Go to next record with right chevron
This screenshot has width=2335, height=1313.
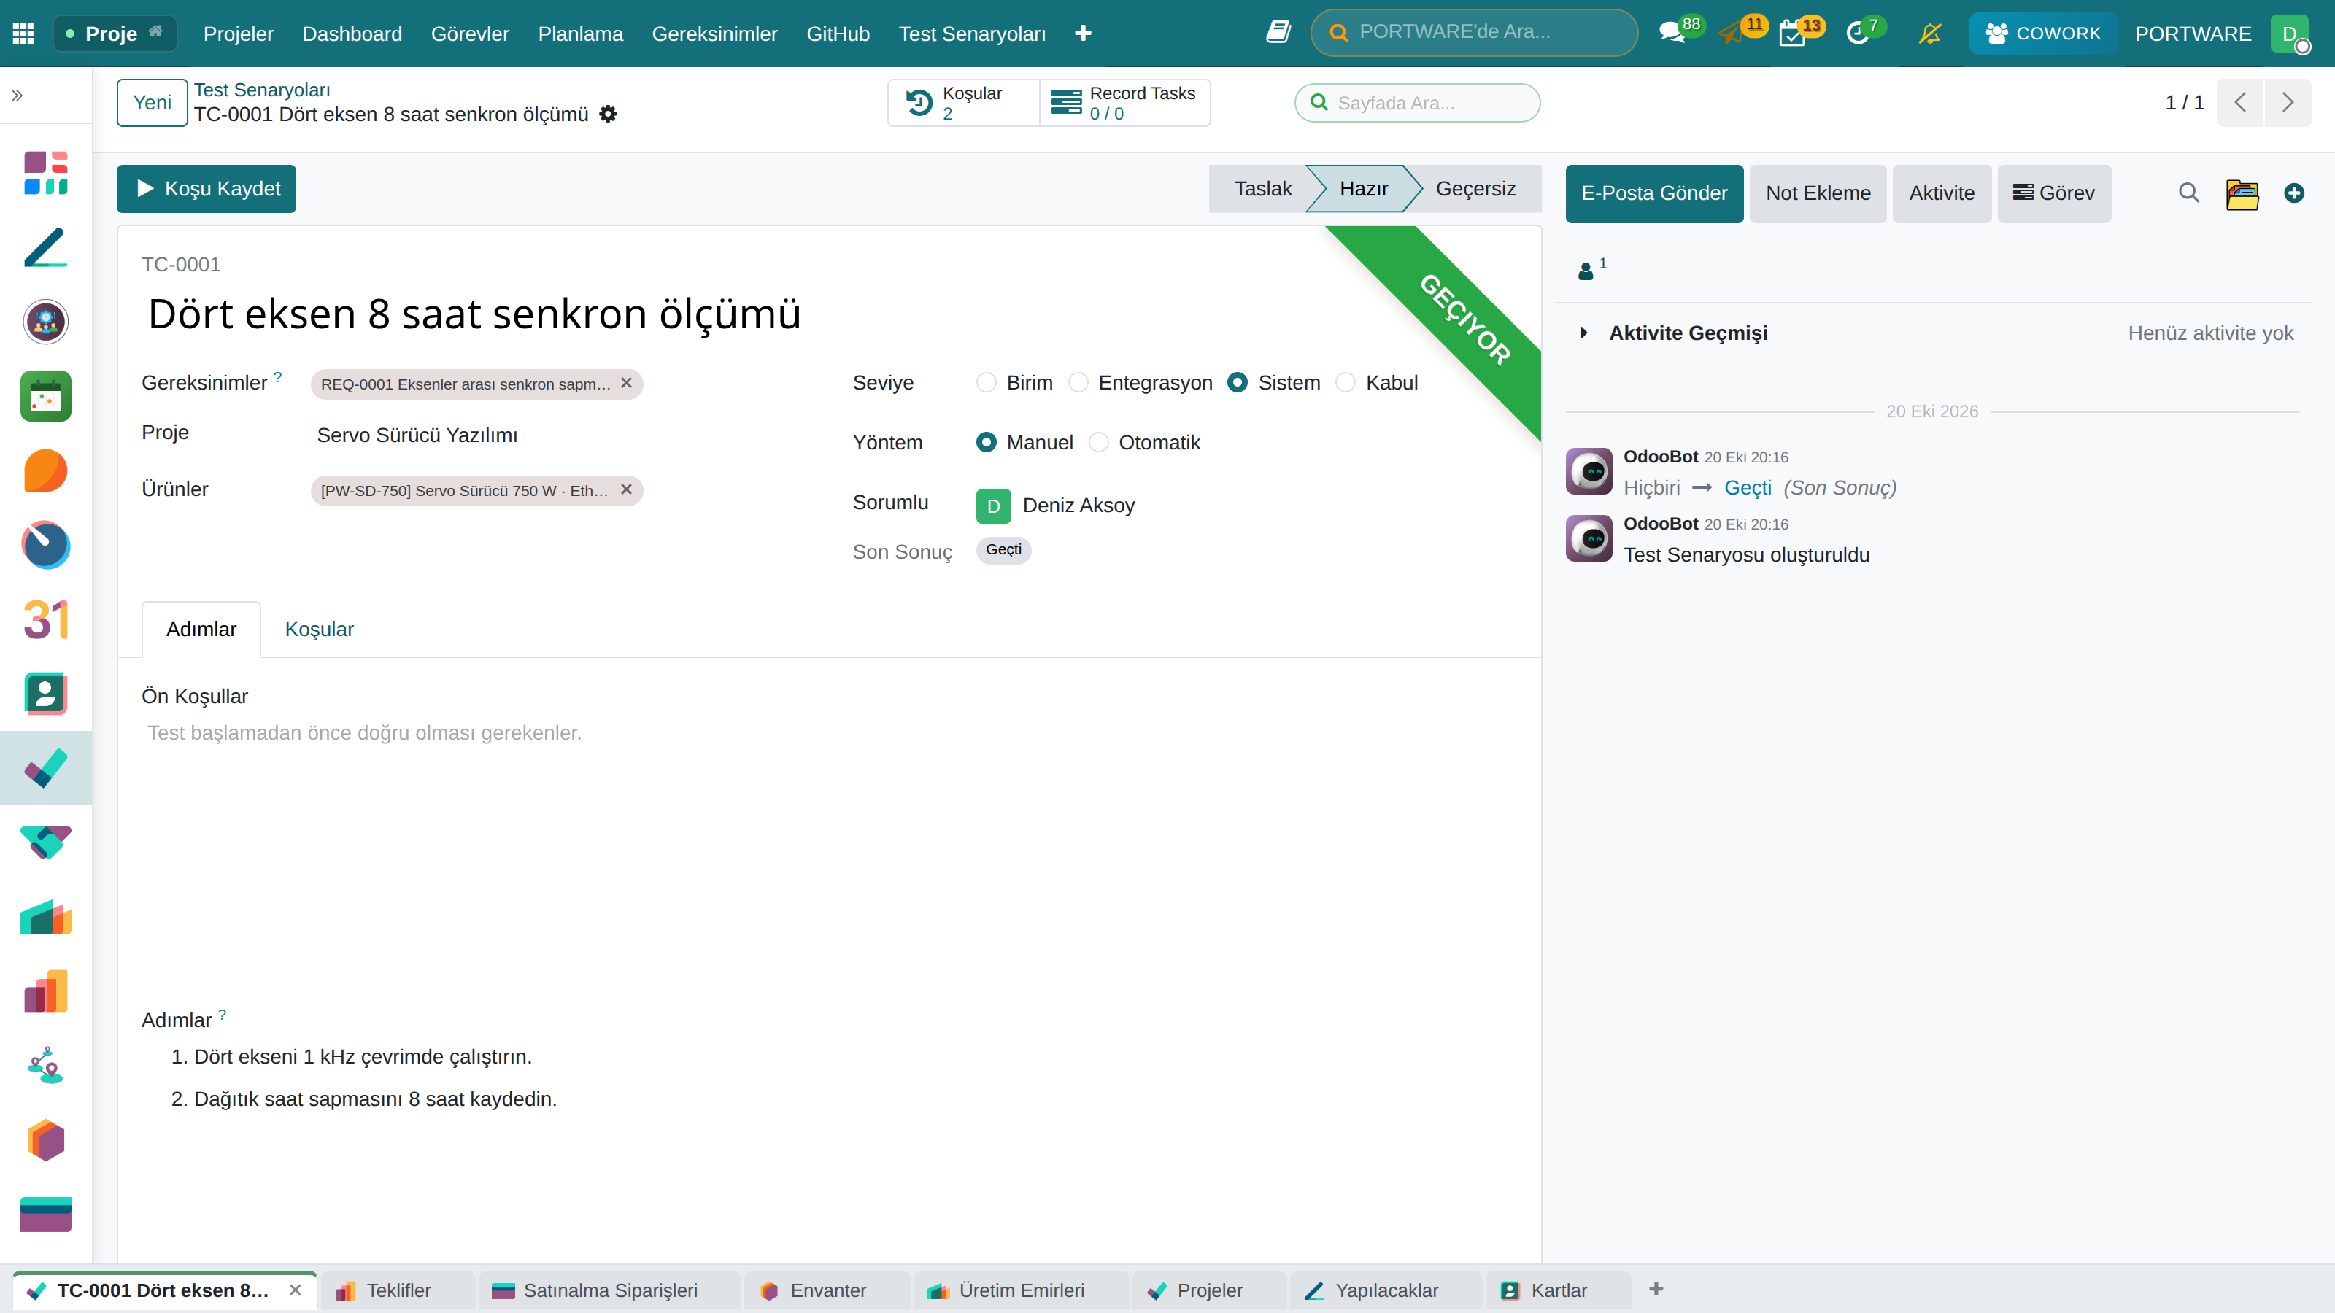[x=2287, y=102]
